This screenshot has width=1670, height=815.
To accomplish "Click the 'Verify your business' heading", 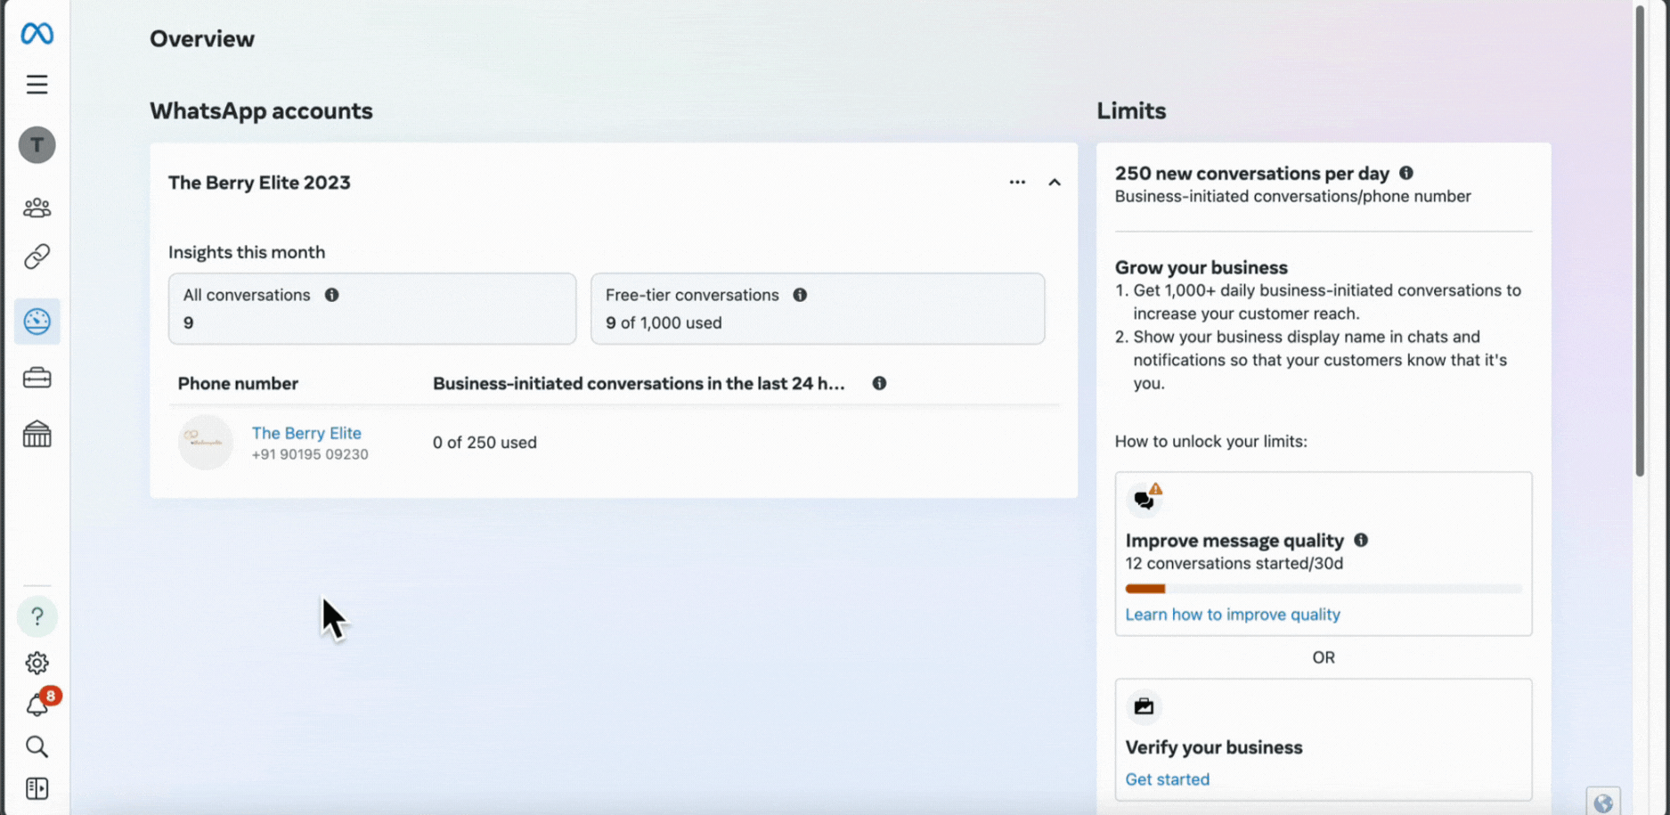I will tap(1214, 747).
